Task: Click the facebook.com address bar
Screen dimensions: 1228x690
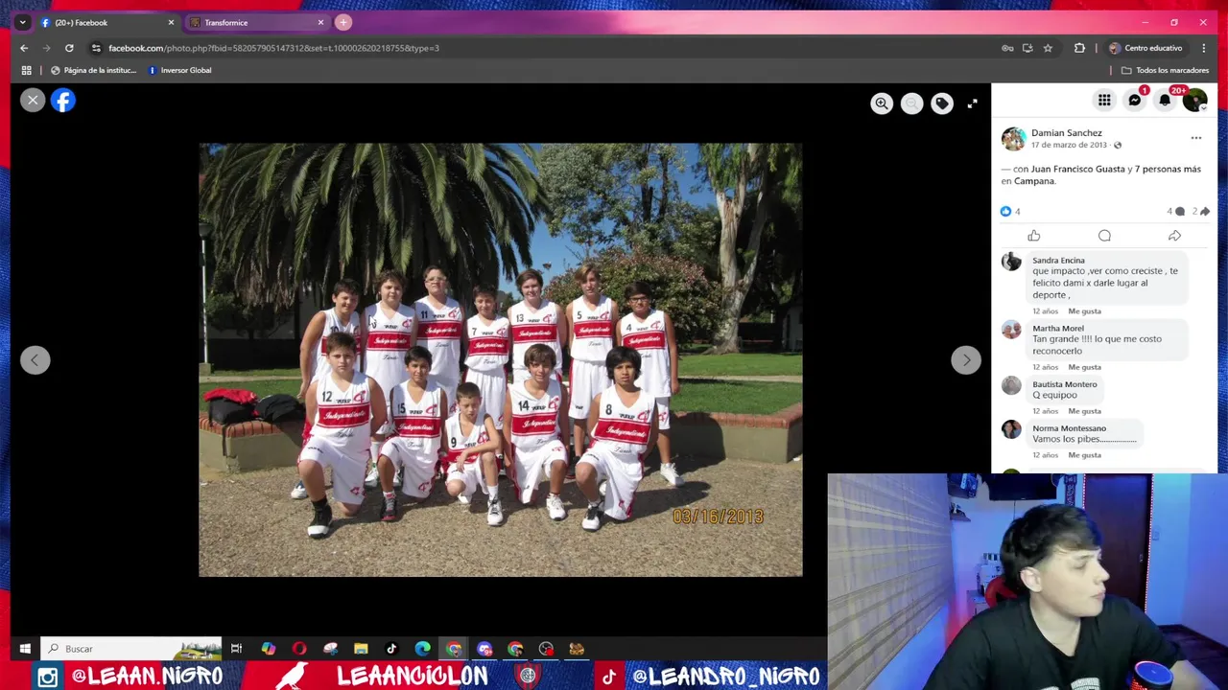Action: [547, 48]
